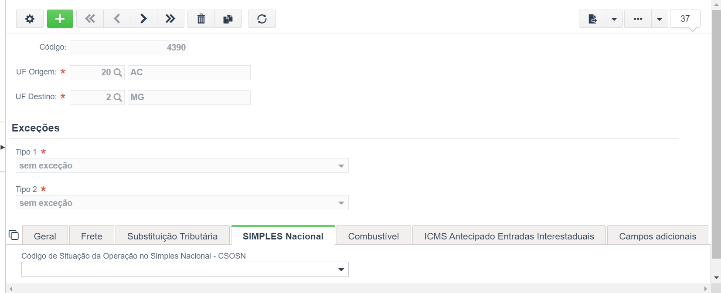Search UF Origem with the magnifier

click(118, 73)
